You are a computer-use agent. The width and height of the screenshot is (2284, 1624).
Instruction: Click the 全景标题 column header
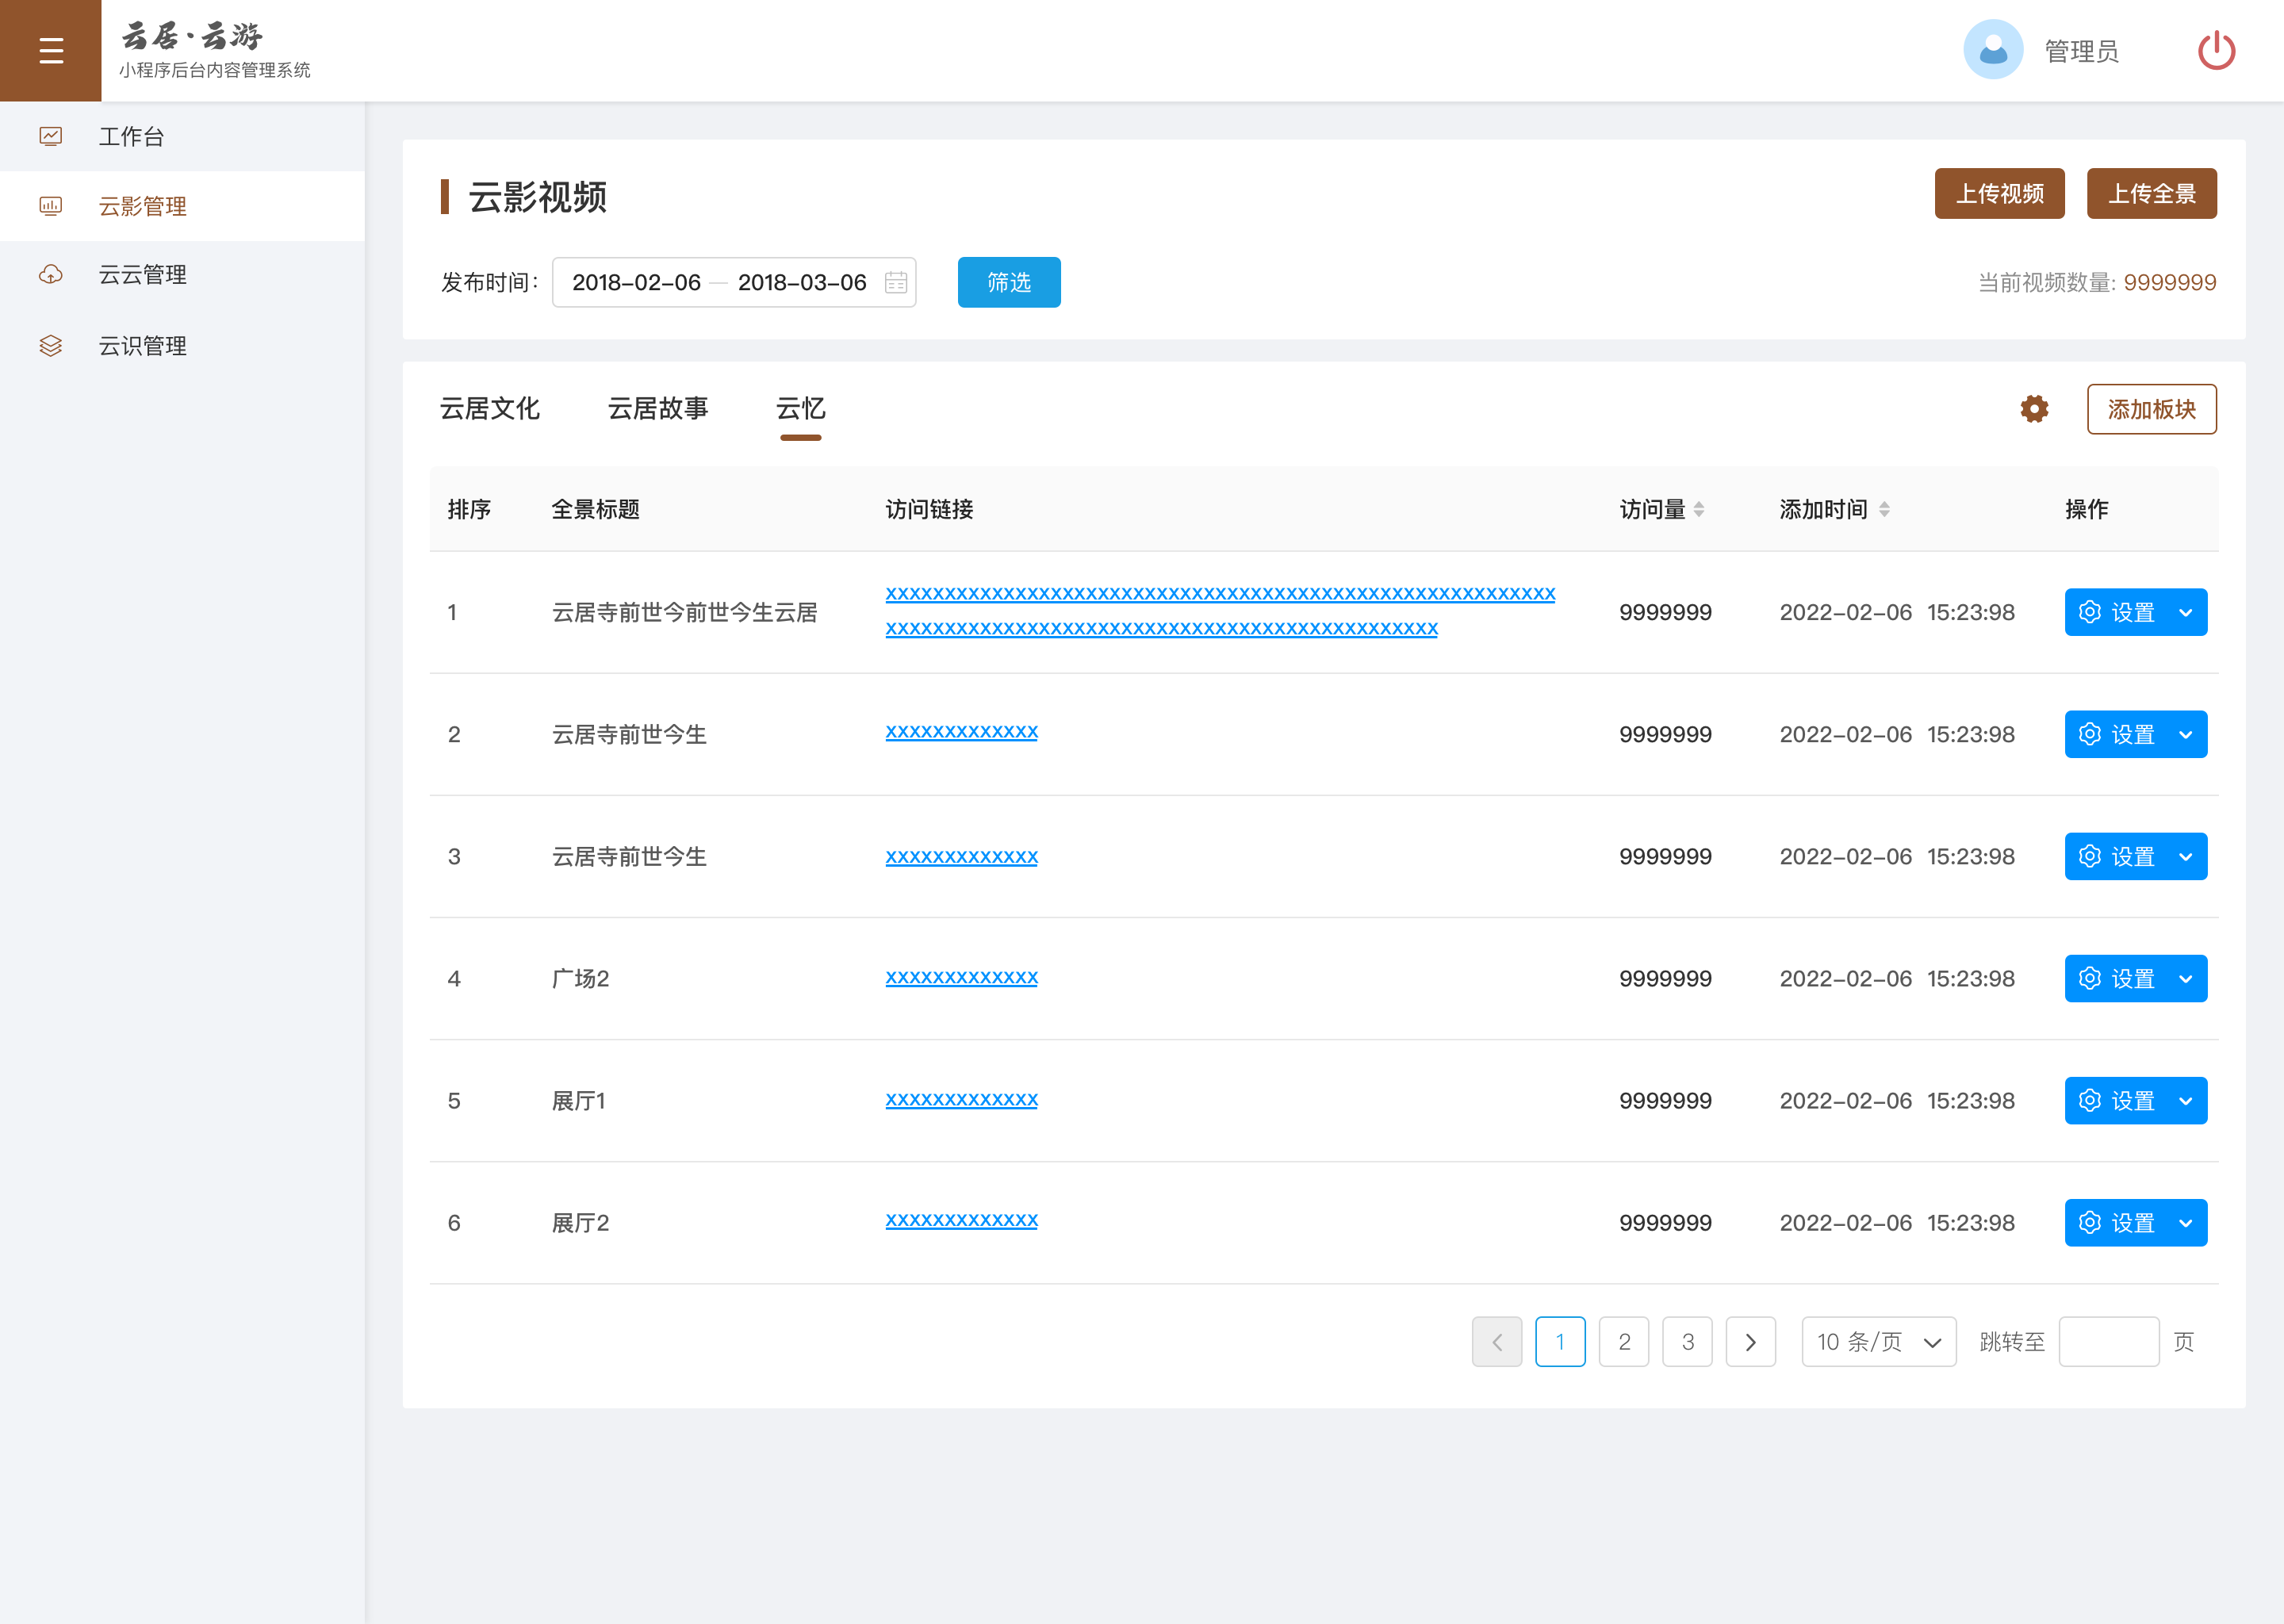point(596,510)
